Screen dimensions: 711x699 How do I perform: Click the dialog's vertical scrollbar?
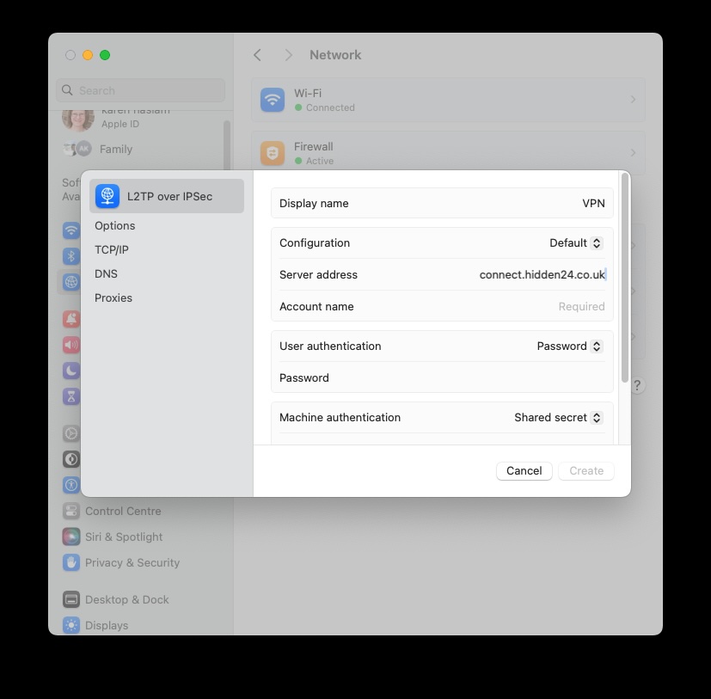(625, 278)
